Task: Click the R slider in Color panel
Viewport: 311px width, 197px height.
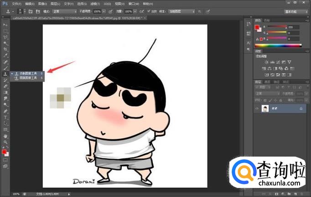Action: click(277, 27)
